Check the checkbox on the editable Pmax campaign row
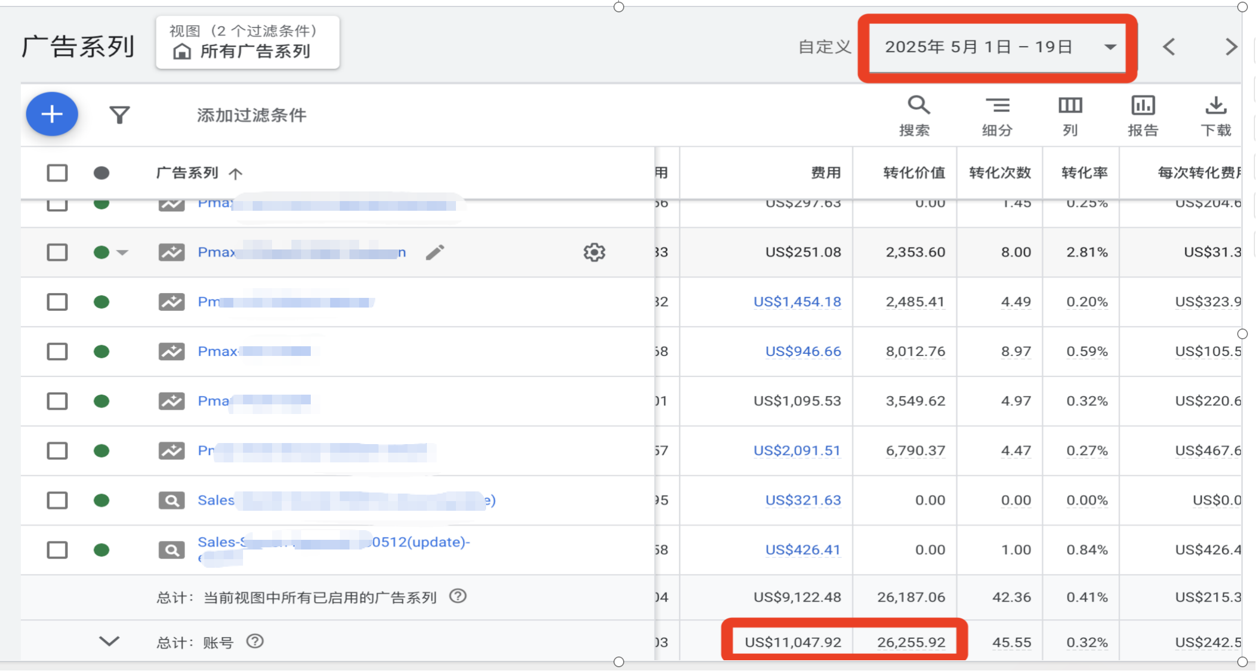 tap(56, 252)
